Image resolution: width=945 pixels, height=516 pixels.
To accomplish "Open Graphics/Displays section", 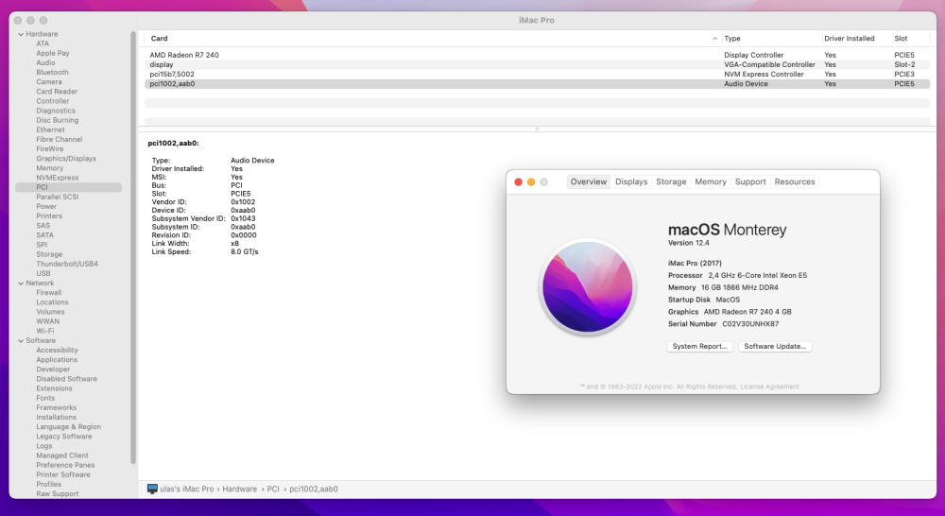I will 66,159.
